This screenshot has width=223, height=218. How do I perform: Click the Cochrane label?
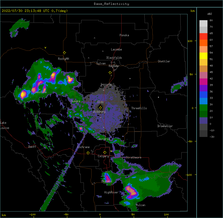83,147
